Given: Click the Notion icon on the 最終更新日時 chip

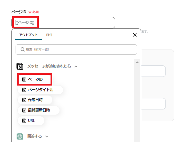Looking at the screenshot, I should (24, 110).
